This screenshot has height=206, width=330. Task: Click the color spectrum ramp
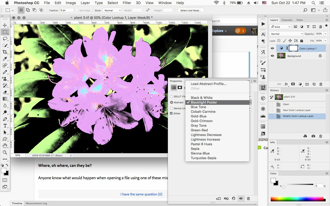(x=297, y=199)
